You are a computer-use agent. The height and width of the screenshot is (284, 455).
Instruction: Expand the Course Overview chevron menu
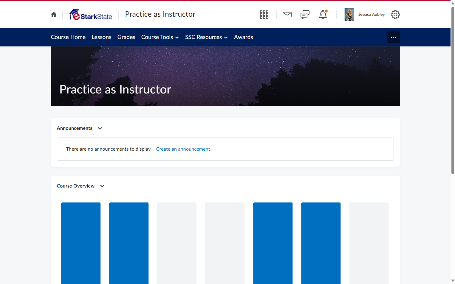[x=102, y=186]
